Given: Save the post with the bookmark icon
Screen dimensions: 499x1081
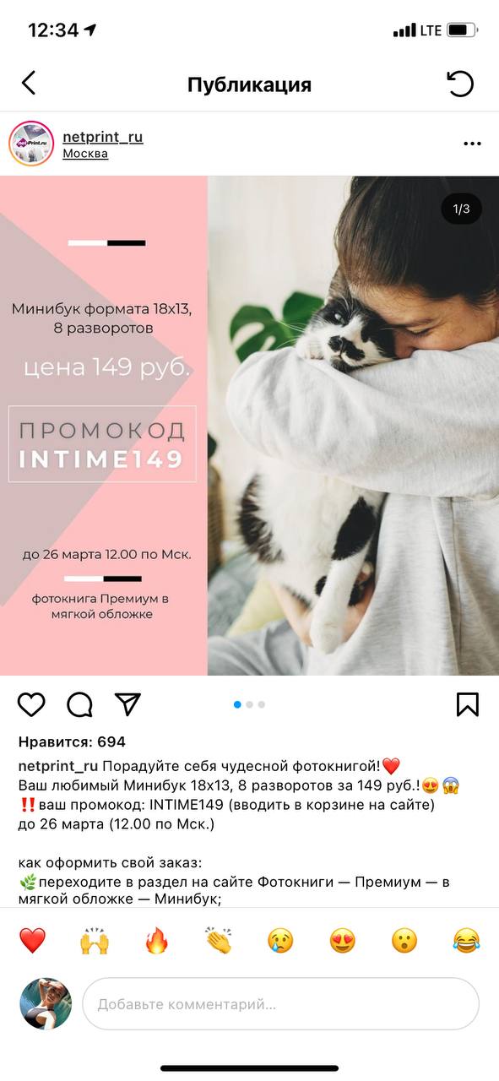Looking at the screenshot, I should [468, 704].
